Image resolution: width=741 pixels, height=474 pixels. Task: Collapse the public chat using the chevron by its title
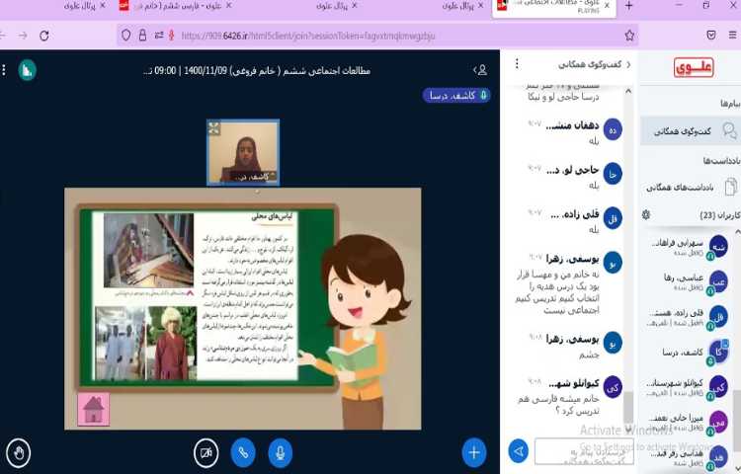coord(629,64)
